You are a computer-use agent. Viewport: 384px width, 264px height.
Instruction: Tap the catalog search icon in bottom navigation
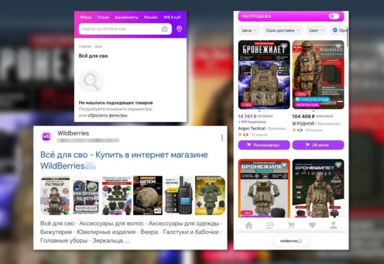pos(269,225)
